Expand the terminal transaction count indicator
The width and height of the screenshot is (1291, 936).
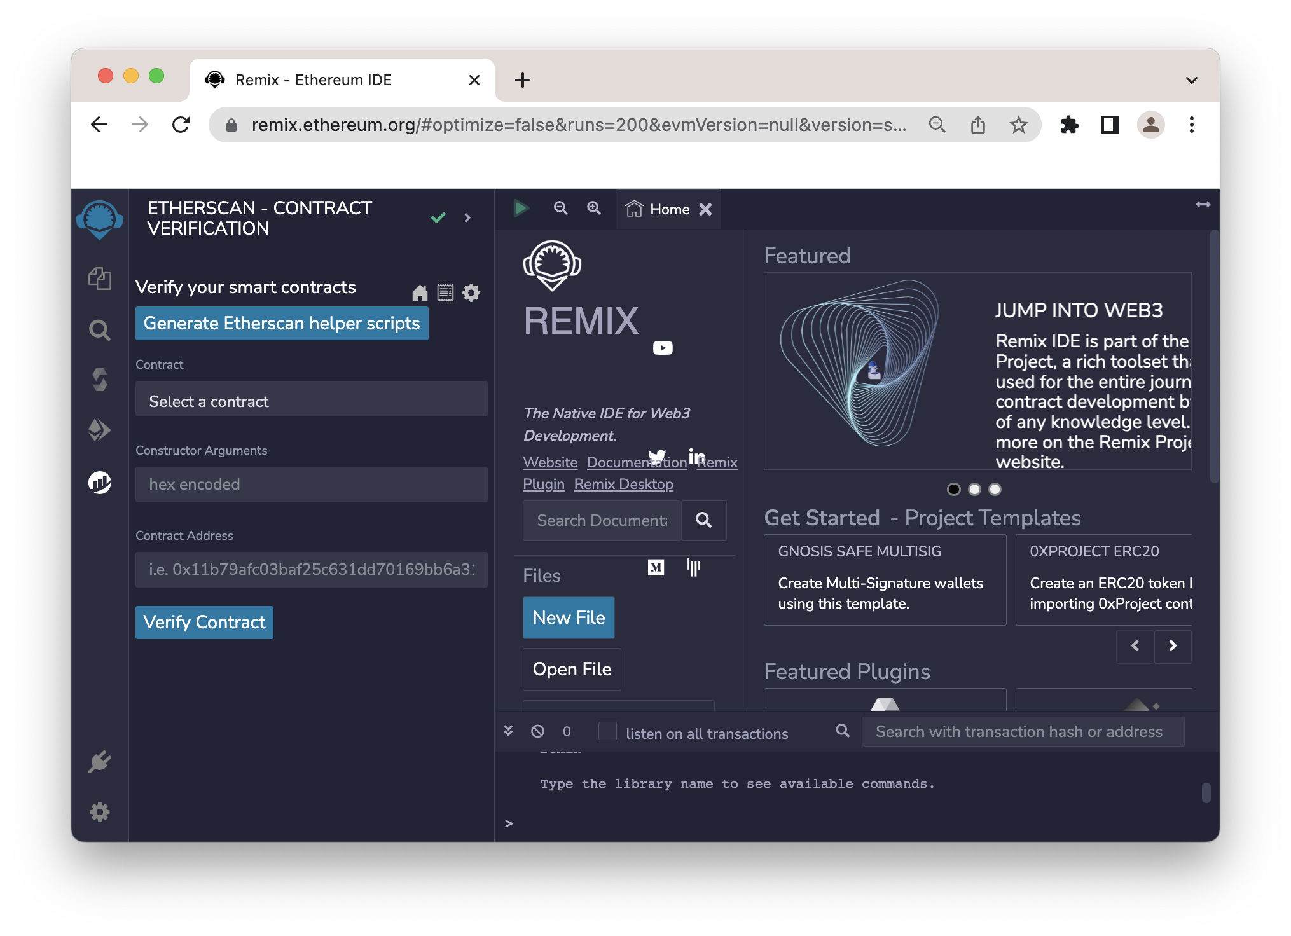tap(563, 733)
